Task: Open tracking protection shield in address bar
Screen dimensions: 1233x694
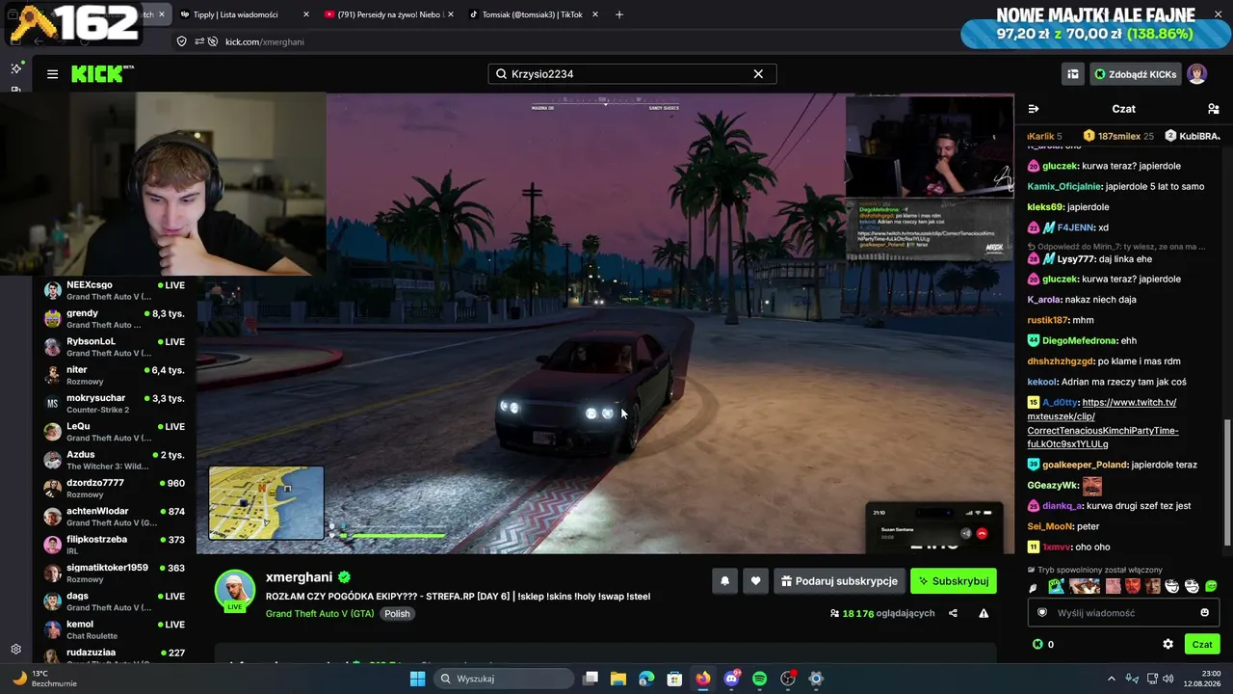Action: [181, 41]
